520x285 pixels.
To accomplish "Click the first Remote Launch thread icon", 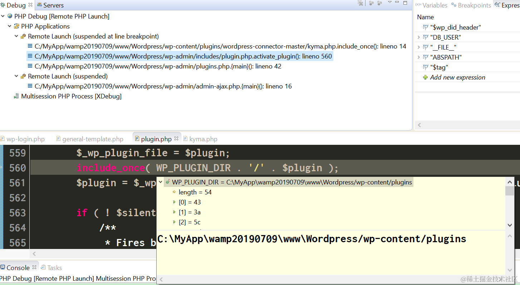I will click(x=23, y=36).
